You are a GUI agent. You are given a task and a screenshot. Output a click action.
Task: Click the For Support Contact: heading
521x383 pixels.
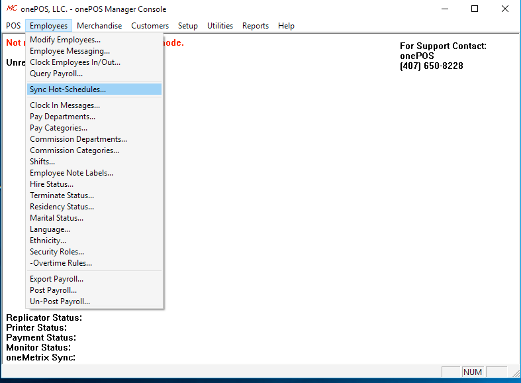coord(443,46)
